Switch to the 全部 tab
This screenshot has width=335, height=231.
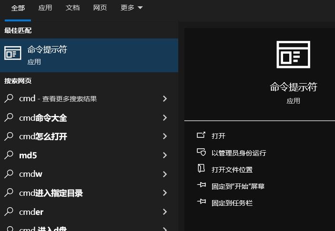click(x=18, y=8)
